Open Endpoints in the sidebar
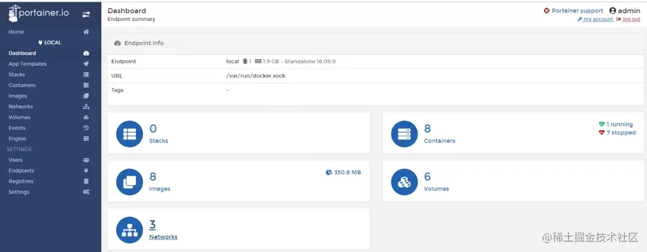The width and height of the screenshot is (647, 252). coord(22,171)
